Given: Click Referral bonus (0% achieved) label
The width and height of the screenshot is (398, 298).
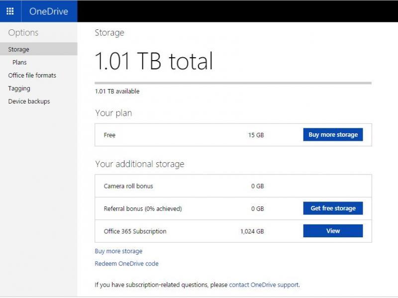Looking at the screenshot, I should (x=143, y=208).
